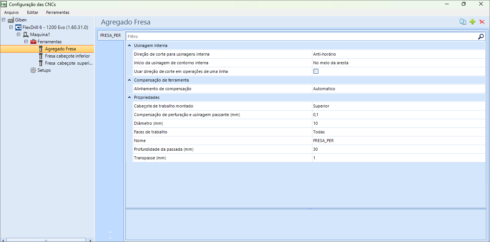Open the Ferramentas menu

tap(58, 12)
